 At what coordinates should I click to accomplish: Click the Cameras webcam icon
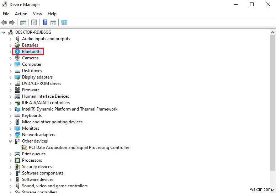click(x=17, y=58)
